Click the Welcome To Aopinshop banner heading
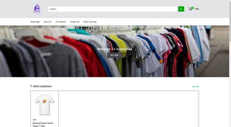The height and width of the screenshot is (127, 231). pos(115,49)
